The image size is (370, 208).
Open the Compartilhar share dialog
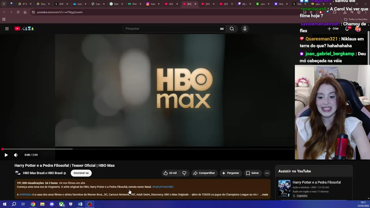[204, 173]
